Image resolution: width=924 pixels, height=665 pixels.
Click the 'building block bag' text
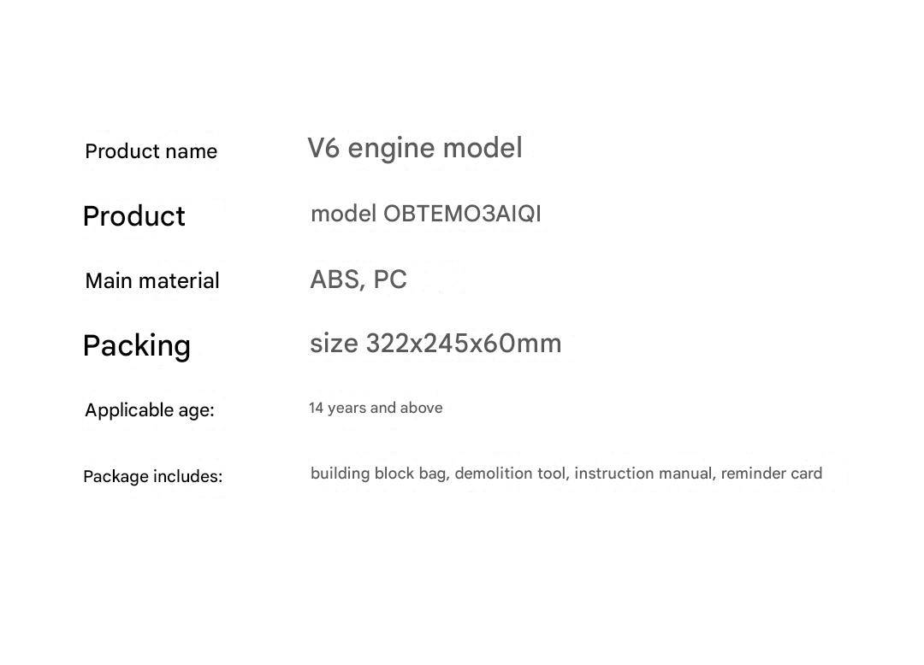coord(378,474)
